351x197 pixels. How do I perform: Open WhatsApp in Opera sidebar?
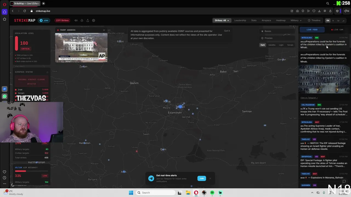click(x=4, y=96)
